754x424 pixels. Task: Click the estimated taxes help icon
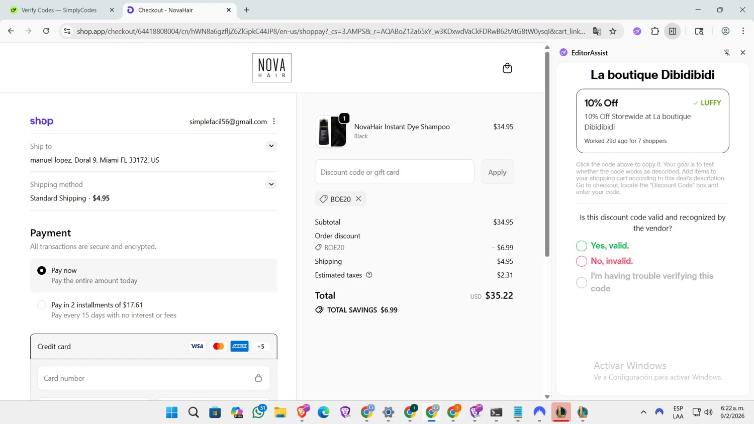[x=369, y=275]
